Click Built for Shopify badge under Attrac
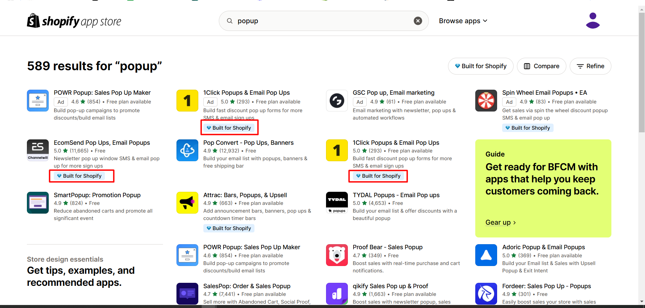The image size is (645, 308). [229, 228]
